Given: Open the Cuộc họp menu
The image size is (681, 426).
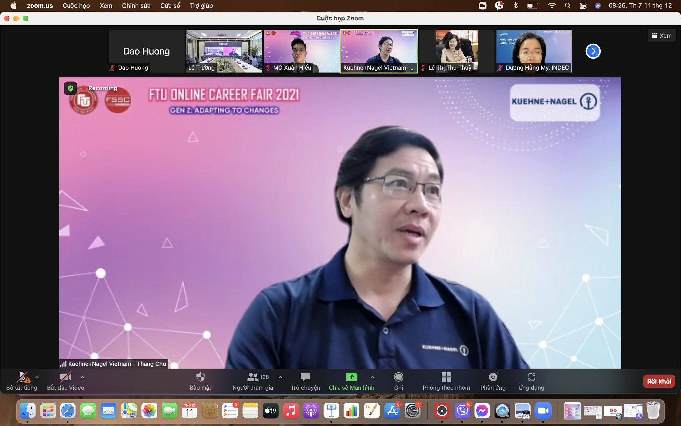Looking at the screenshot, I should tap(76, 6).
